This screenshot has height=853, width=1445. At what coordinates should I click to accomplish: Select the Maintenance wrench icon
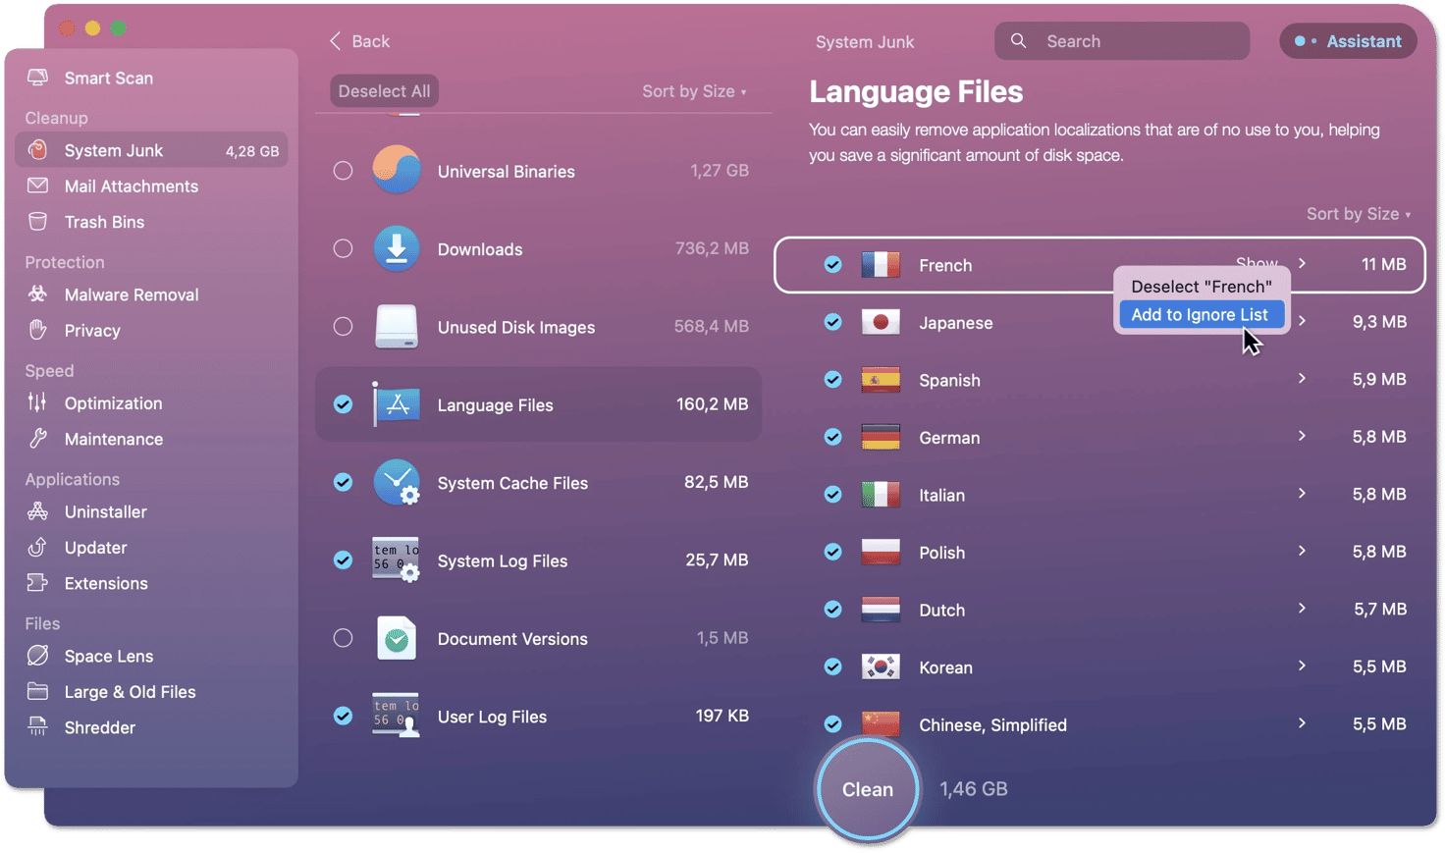(37, 439)
